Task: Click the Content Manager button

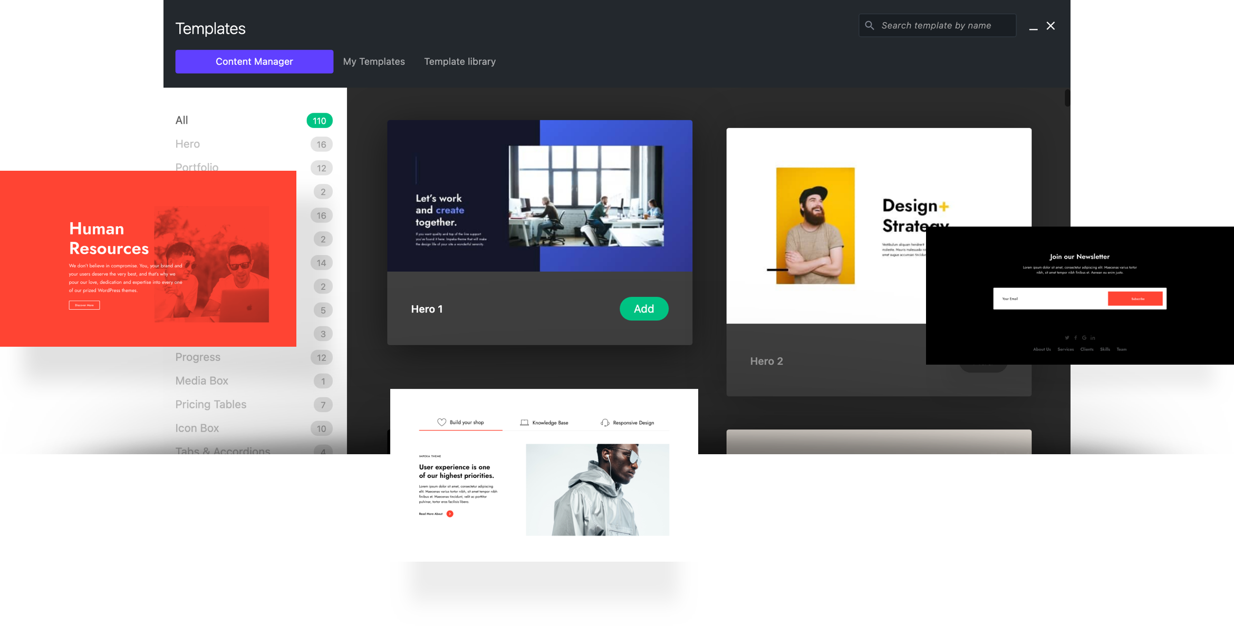Action: tap(254, 61)
